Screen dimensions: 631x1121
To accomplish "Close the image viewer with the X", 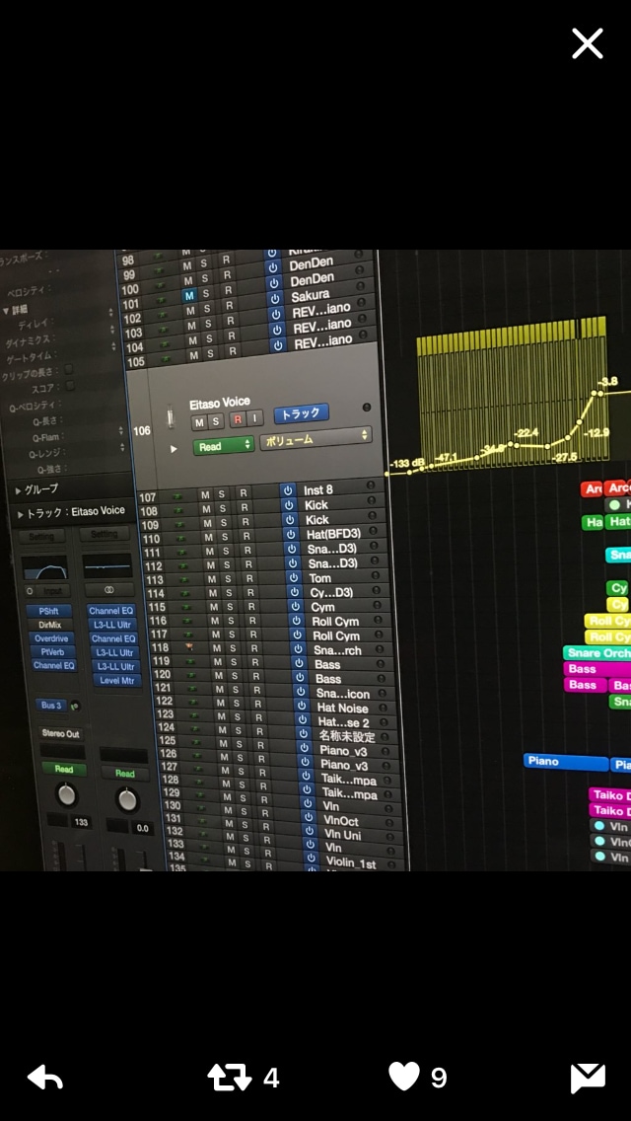I will pyautogui.click(x=588, y=43).
